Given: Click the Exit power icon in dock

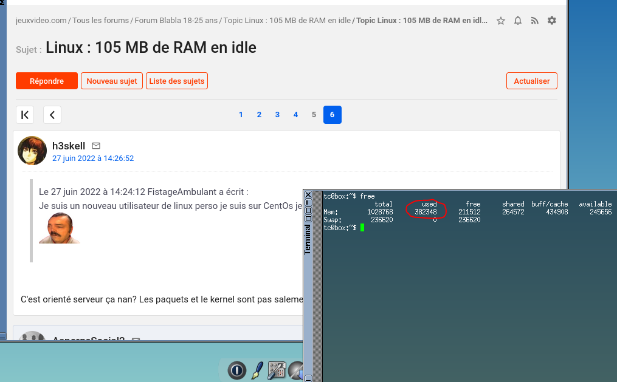Looking at the screenshot, I should tap(236, 370).
